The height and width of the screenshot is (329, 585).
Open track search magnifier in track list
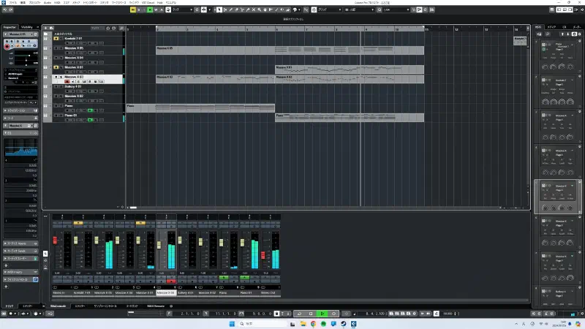point(121,28)
